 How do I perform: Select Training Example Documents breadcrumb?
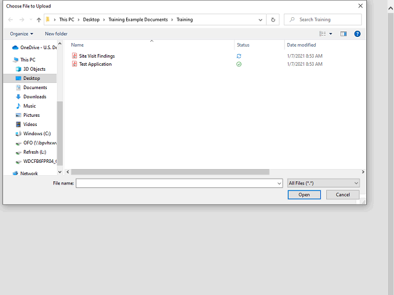tap(138, 20)
